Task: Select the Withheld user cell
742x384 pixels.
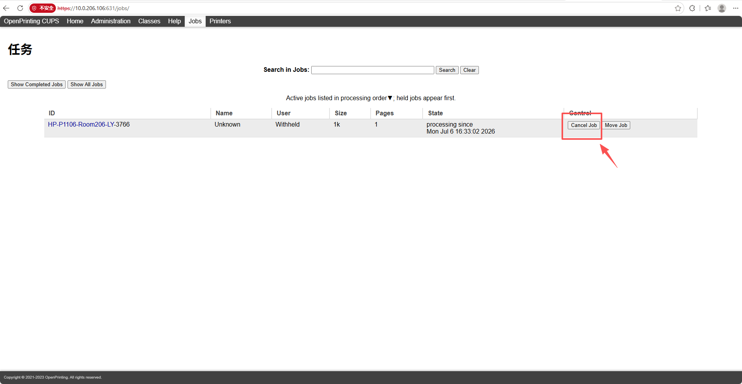Action: 288,124
